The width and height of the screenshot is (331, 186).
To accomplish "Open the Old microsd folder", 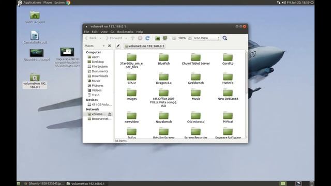I will click(195, 117).
